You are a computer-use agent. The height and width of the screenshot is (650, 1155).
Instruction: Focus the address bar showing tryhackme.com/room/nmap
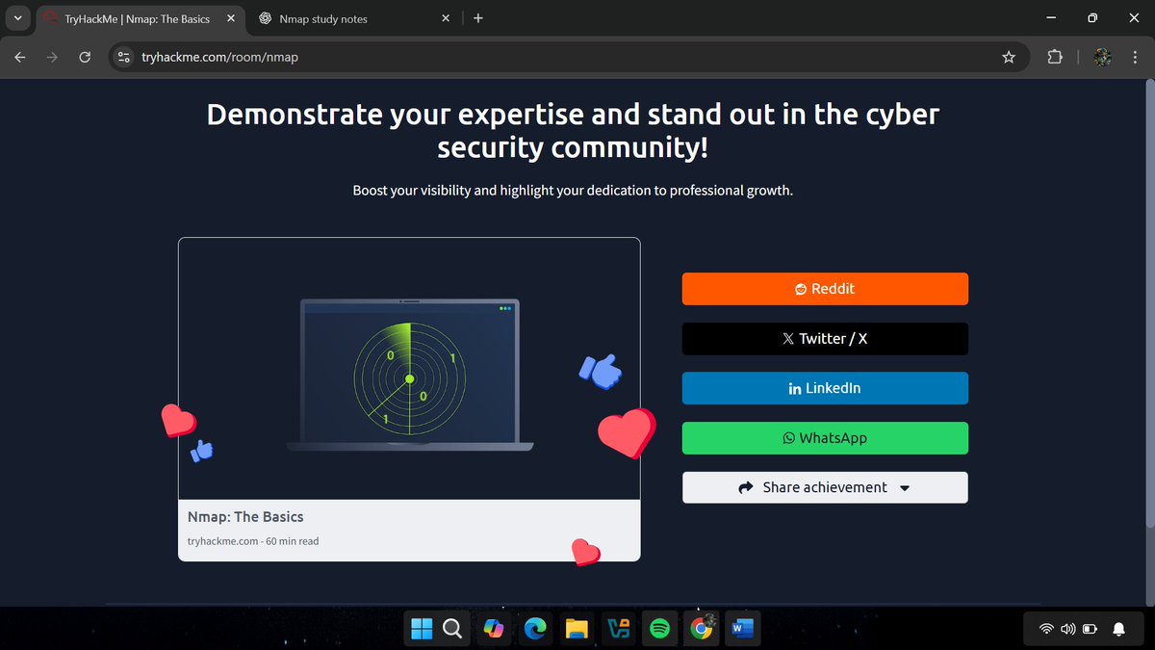click(x=568, y=58)
